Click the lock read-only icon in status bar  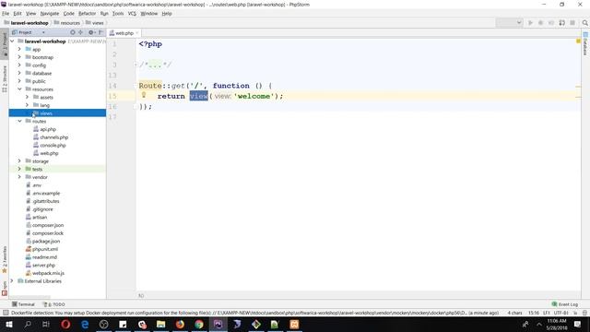(x=575, y=313)
